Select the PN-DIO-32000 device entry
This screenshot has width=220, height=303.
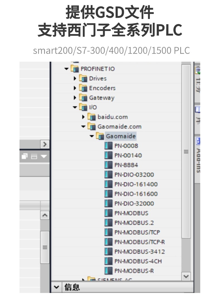click(x=134, y=203)
